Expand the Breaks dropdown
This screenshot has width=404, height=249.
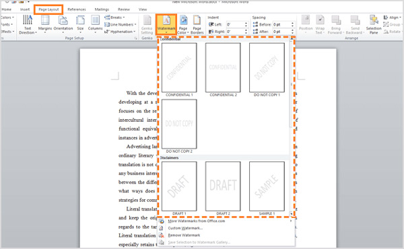[x=114, y=17]
